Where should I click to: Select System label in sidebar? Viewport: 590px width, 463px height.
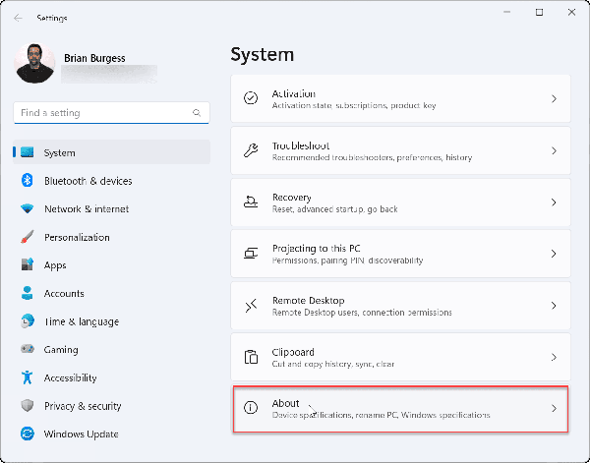click(x=59, y=152)
